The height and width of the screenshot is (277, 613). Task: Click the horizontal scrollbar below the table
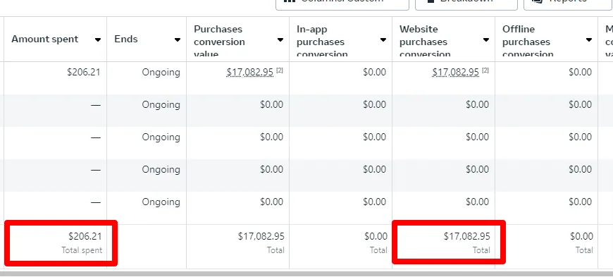306,274
